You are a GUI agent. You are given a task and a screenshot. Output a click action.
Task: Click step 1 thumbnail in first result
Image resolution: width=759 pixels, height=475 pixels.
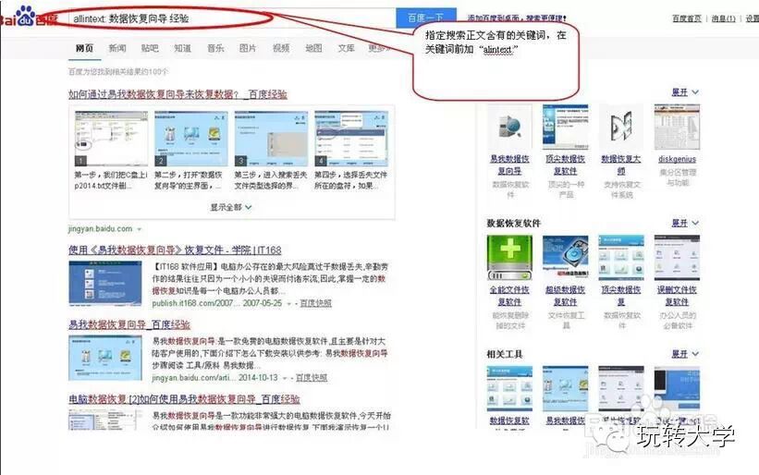tap(111, 139)
